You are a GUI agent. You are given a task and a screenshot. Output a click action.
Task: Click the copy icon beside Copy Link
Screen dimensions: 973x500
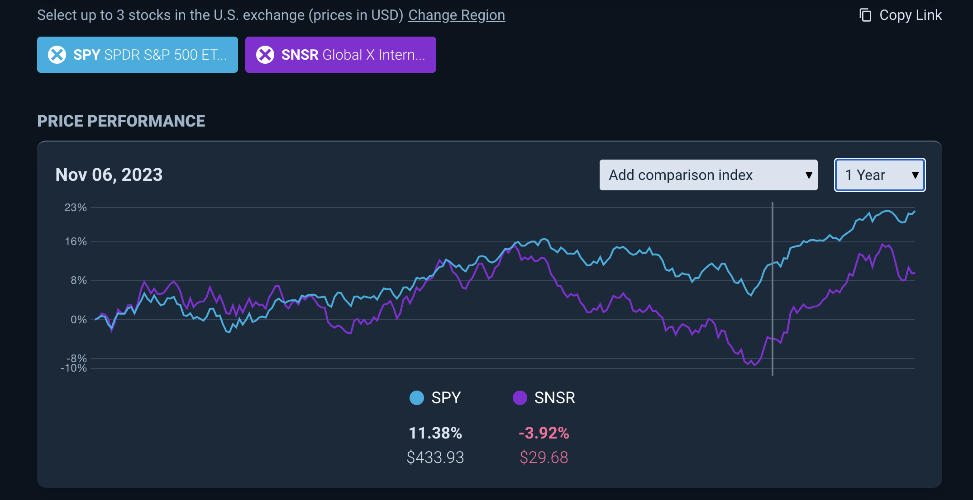coord(865,15)
